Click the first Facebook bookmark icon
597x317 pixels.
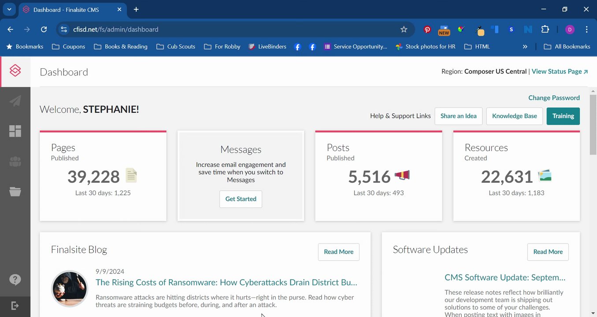(297, 47)
